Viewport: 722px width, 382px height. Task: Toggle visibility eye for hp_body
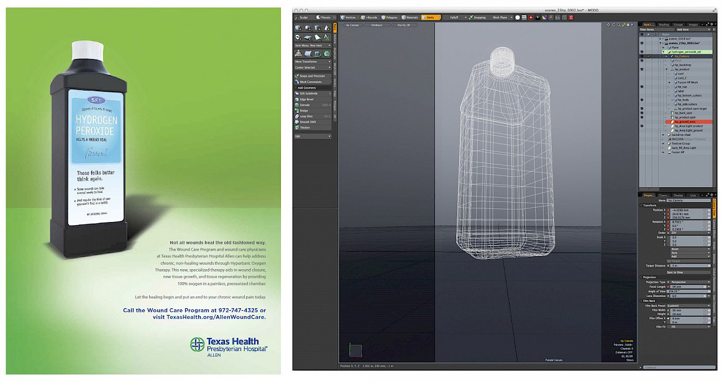(x=642, y=100)
